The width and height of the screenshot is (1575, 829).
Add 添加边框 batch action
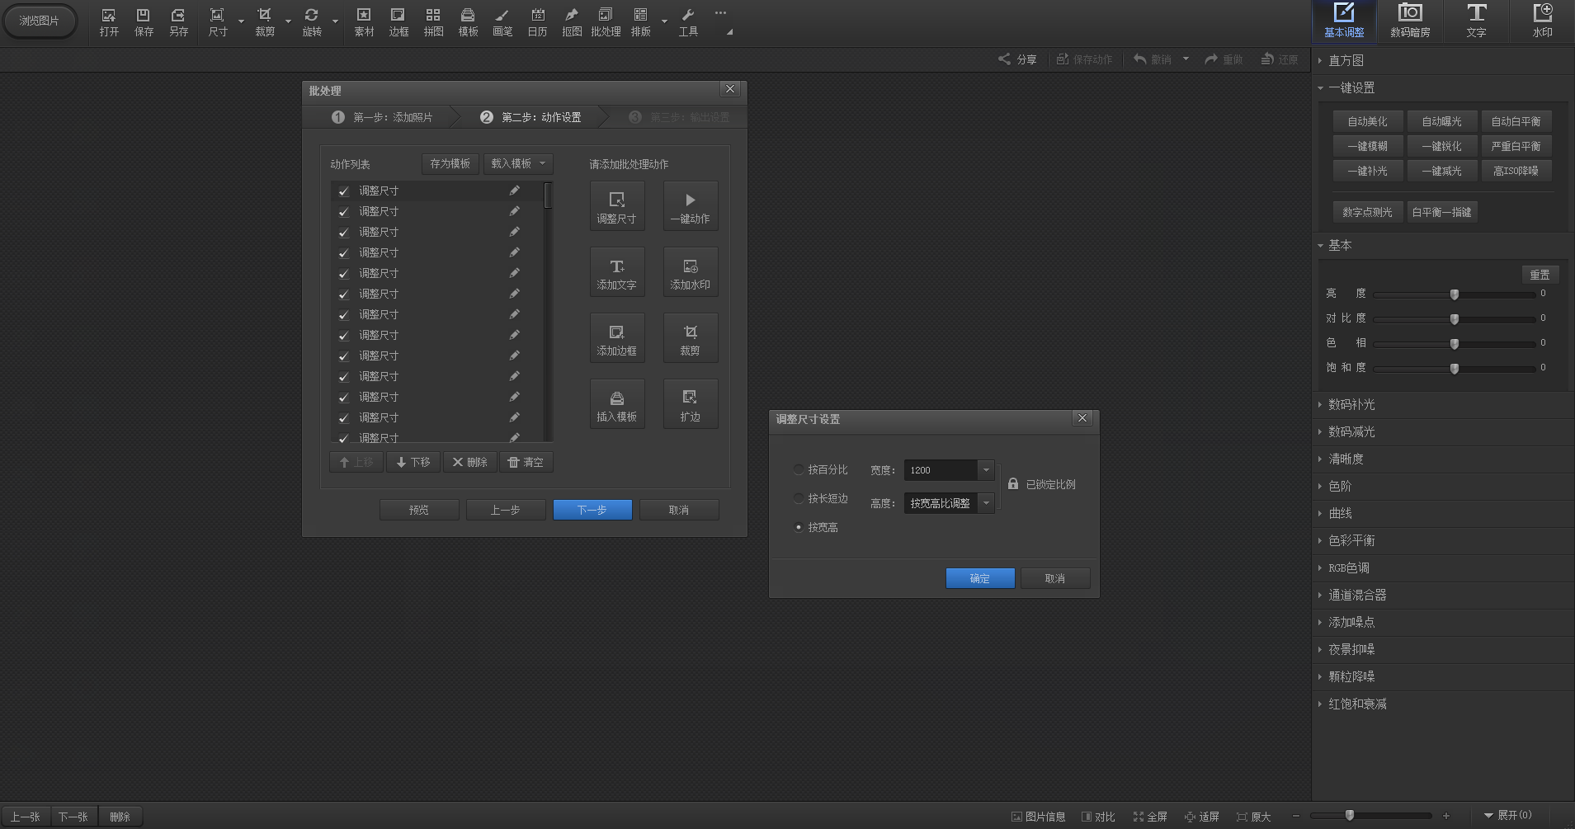tap(616, 338)
